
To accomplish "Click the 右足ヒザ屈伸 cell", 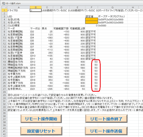I will pyautogui.click(x=18, y=38).
